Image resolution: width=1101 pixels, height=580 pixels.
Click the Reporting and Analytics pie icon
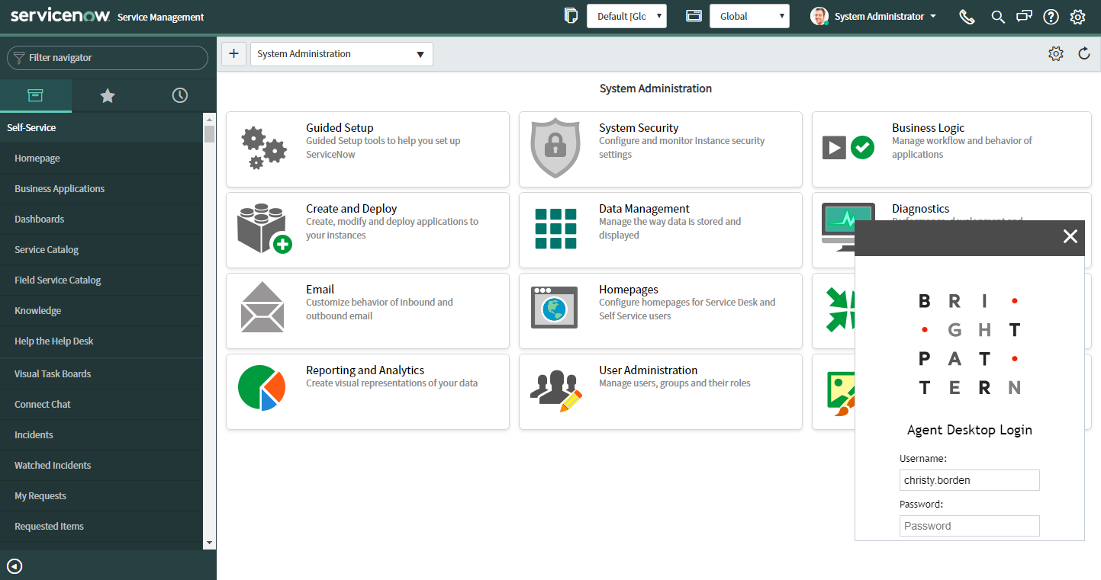261,388
